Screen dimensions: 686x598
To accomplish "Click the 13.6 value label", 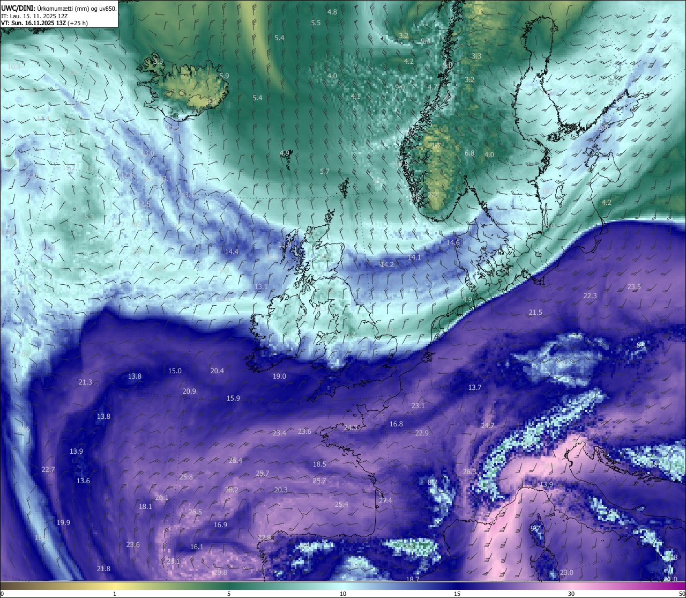I will [x=83, y=481].
